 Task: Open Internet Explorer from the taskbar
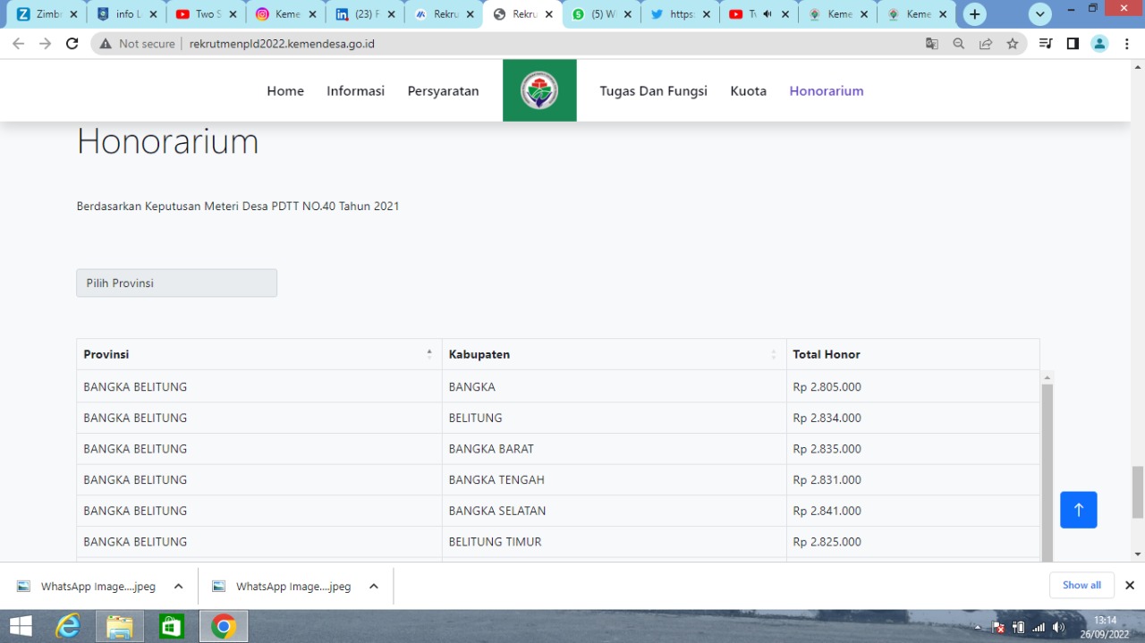point(68,626)
